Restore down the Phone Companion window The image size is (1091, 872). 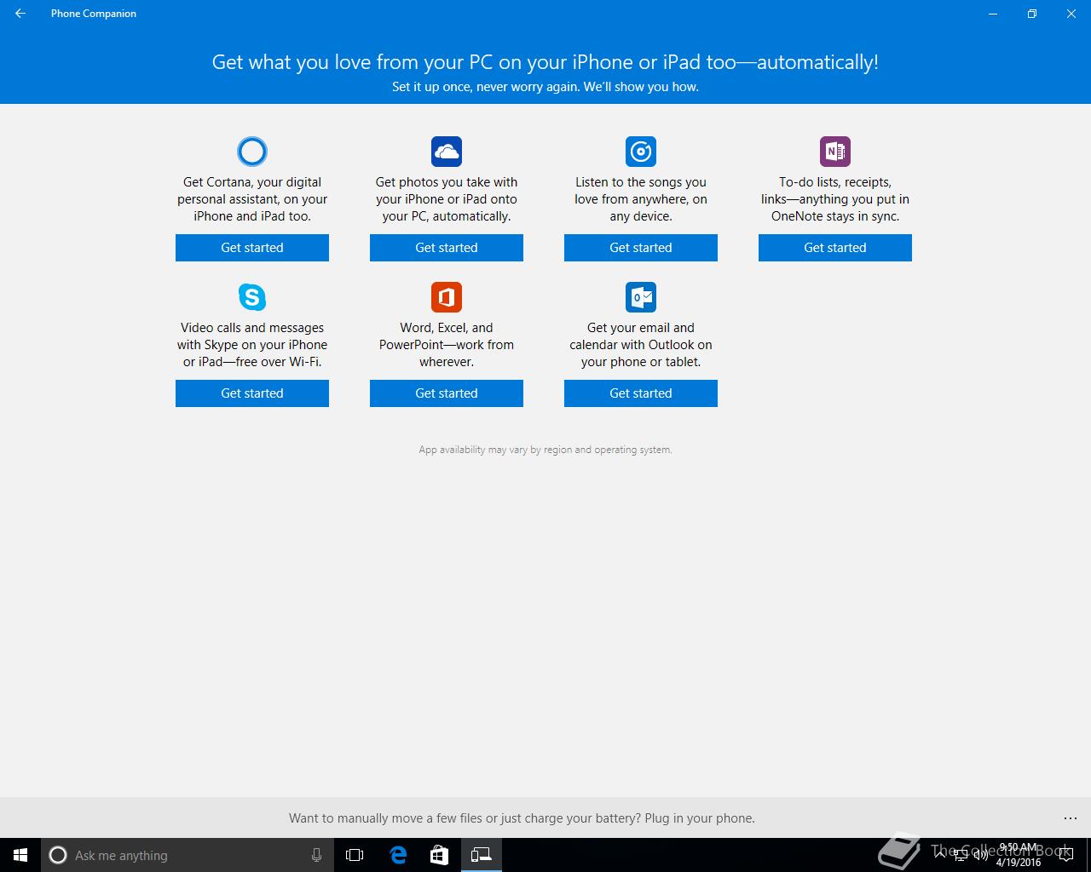coord(1031,14)
